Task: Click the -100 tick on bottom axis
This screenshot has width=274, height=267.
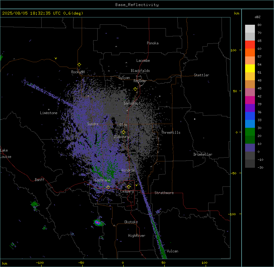Action: click(x=40, y=263)
